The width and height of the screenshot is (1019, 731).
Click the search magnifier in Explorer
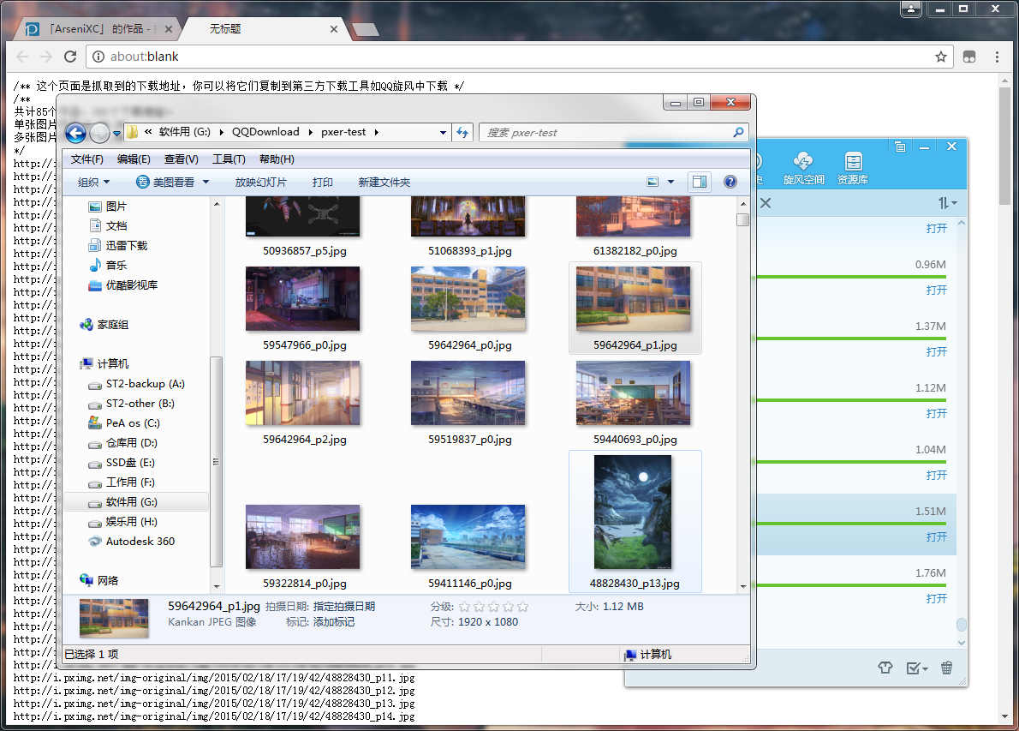pos(738,133)
